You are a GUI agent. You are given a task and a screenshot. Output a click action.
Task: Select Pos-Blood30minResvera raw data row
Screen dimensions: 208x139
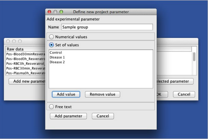point(25,54)
